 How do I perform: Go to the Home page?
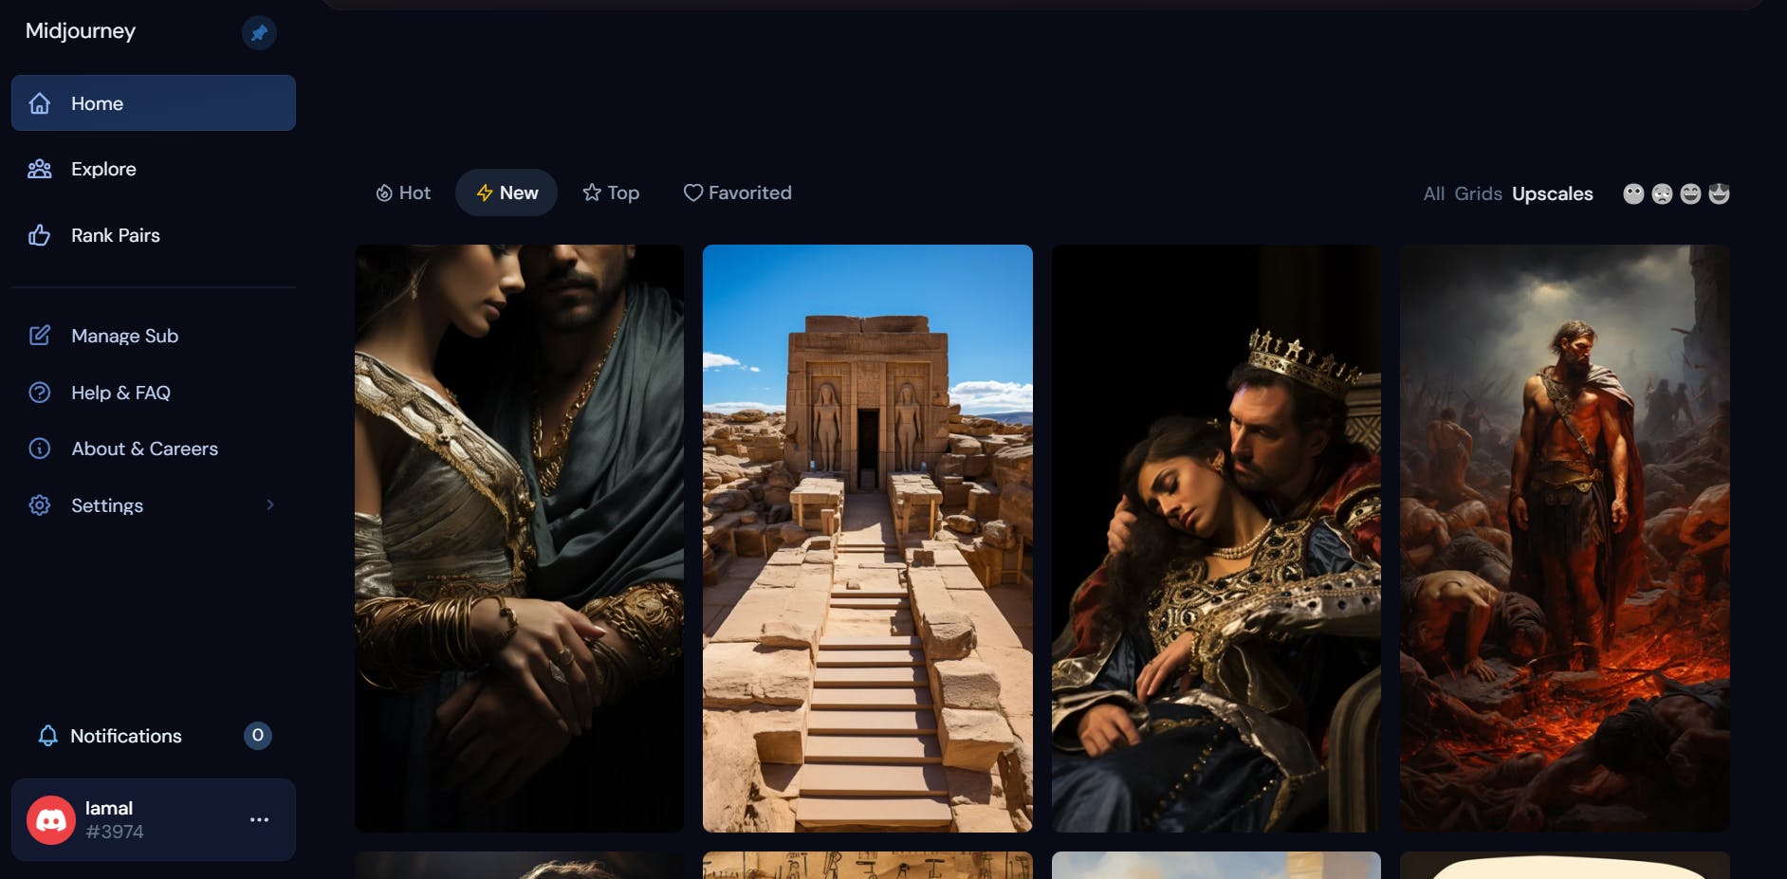(154, 103)
